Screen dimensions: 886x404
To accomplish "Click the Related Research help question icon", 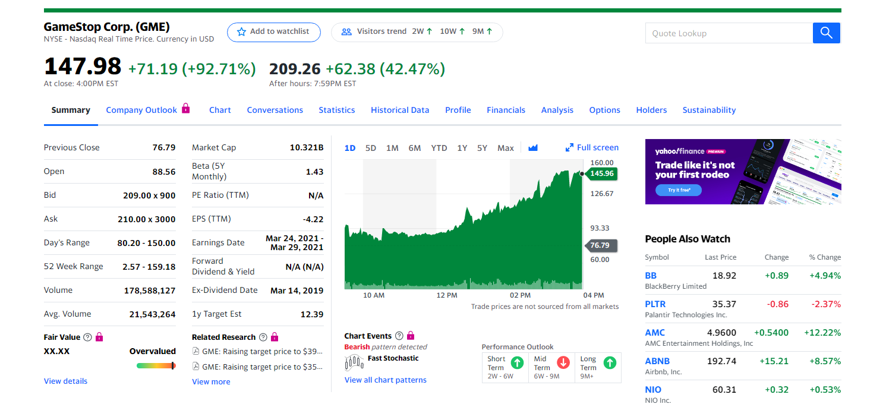I will [x=263, y=337].
